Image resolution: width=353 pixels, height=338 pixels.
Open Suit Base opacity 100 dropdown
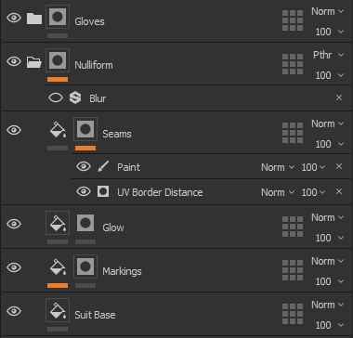tap(330, 325)
